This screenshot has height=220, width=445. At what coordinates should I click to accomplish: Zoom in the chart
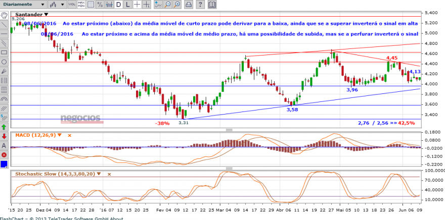coord(177,4)
